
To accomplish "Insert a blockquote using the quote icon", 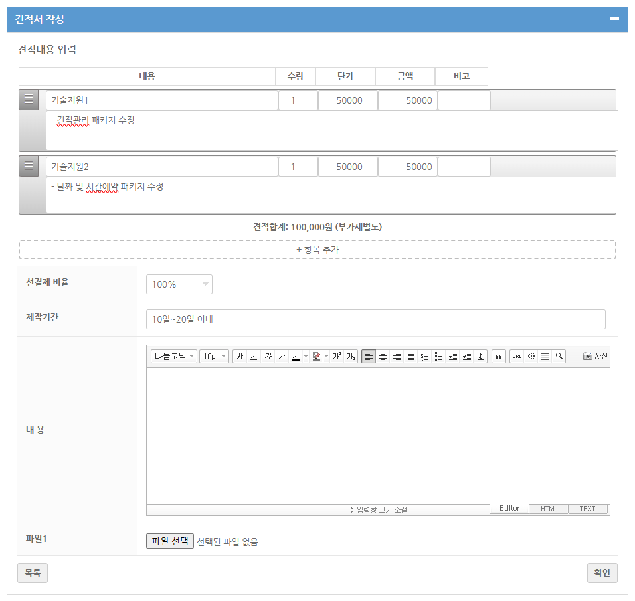I will pyautogui.click(x=499, y=356).
